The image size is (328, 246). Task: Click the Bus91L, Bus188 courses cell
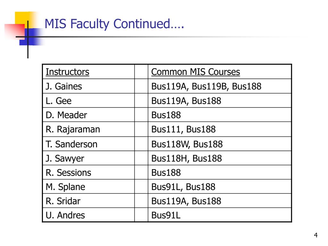pos(220,187)
